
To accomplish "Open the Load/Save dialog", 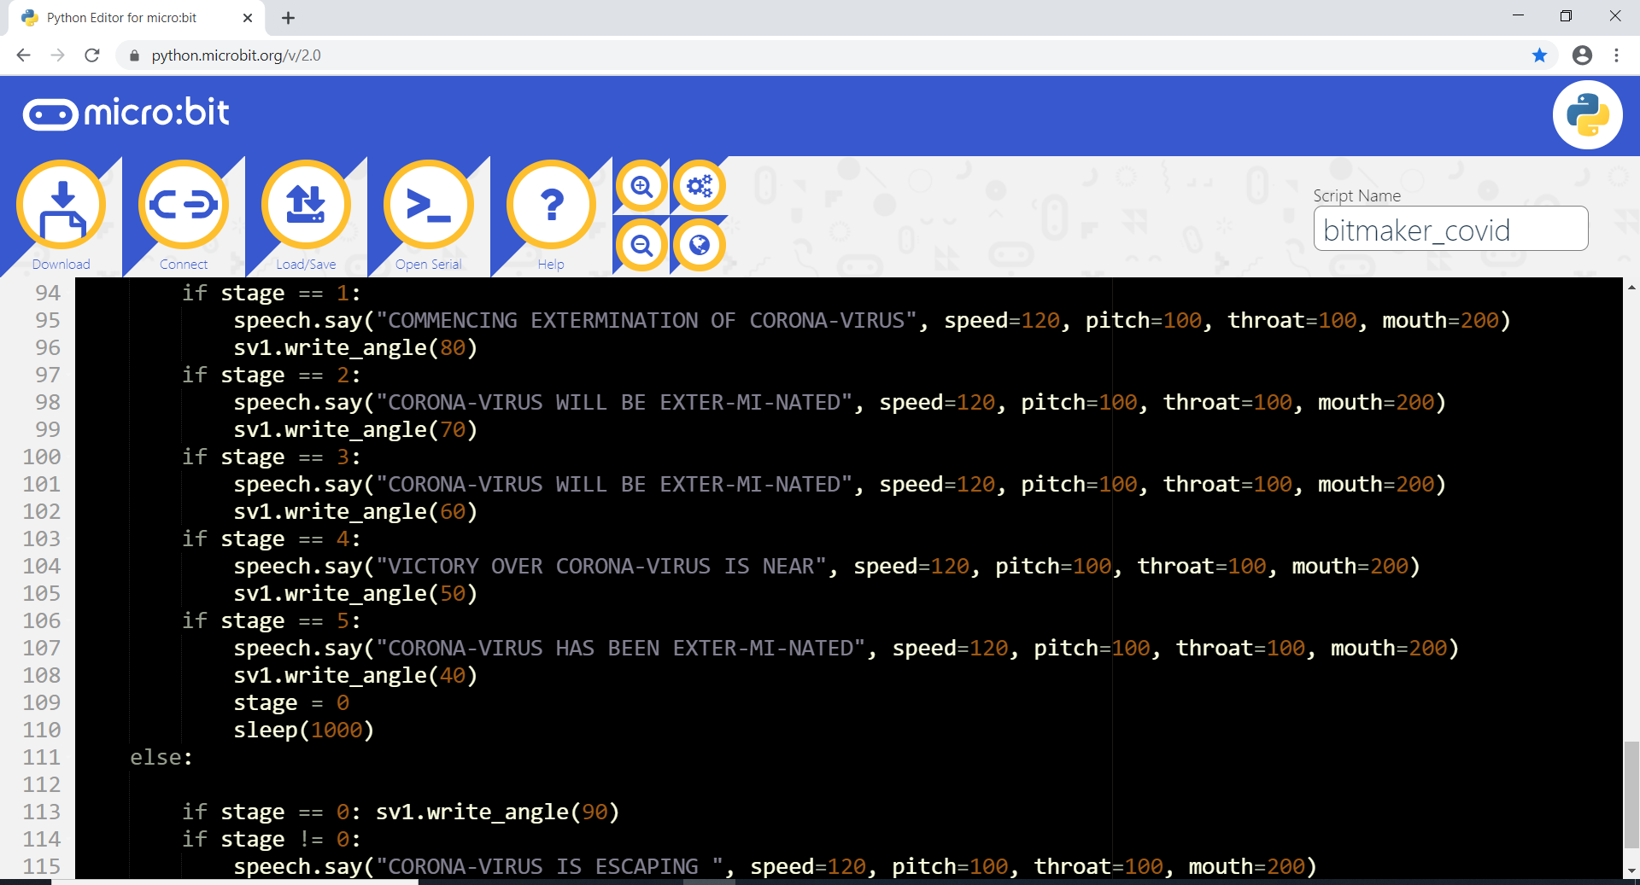I will point(307,205).
